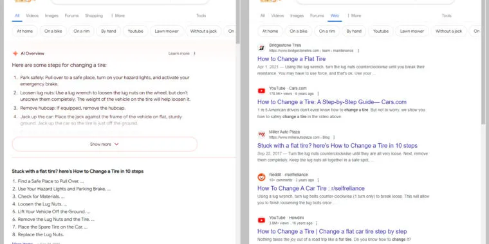Click Learn more beside AI Overview
Screen dimensions: 489x244
[179, 53]
